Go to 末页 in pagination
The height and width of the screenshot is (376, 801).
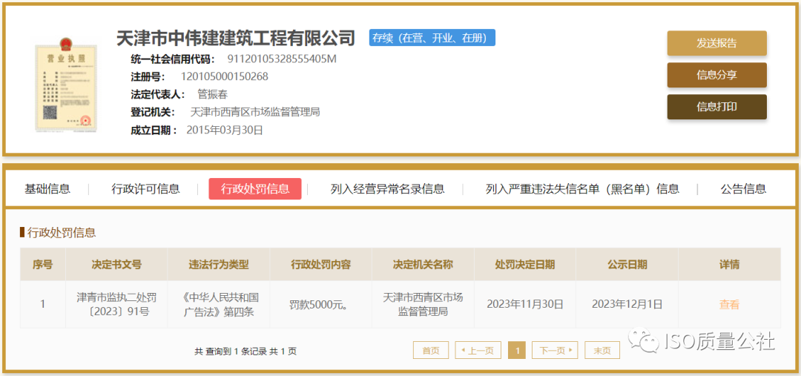pyautogui.click(x=602, y=351)
